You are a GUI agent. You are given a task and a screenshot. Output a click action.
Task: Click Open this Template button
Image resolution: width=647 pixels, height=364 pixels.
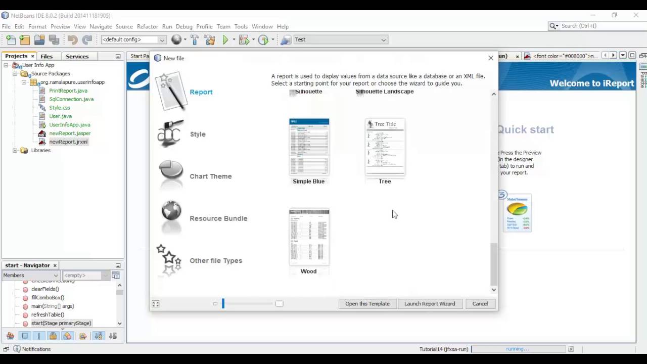(367, 304)
